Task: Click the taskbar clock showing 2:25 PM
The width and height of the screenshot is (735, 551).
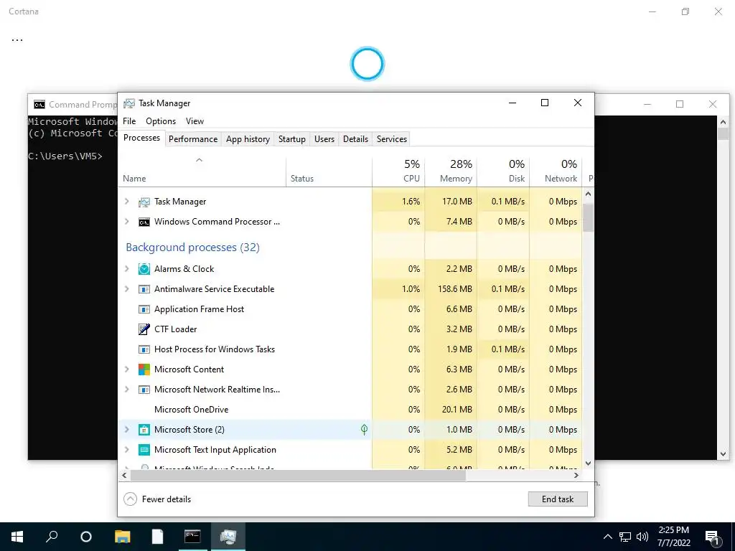Action: pyautogui.click(x=673, y=537)
